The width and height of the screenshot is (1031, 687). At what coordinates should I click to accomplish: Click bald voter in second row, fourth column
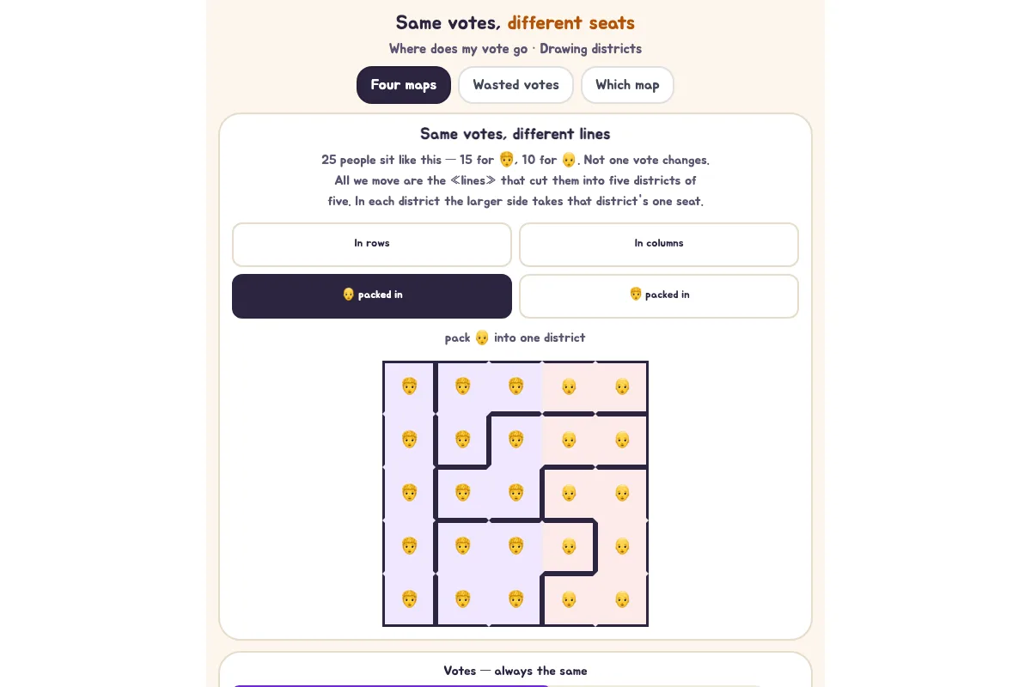pos(569,440)
